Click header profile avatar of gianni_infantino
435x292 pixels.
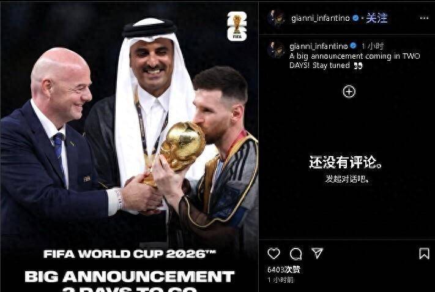pyautogui.click(x=276, y=18)
